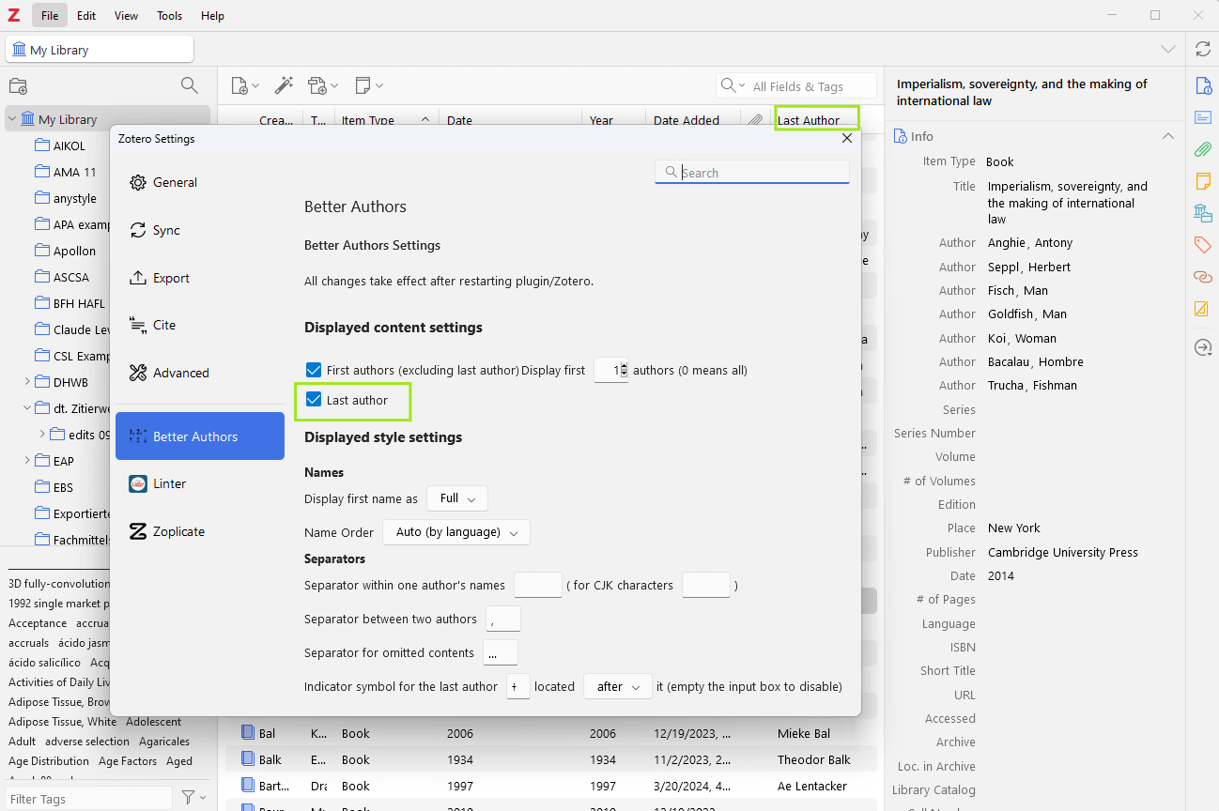The width and height of the screenshot is (1219, 811).
Task: Create a new item with the new-item icon
Action: coord(239,85)
